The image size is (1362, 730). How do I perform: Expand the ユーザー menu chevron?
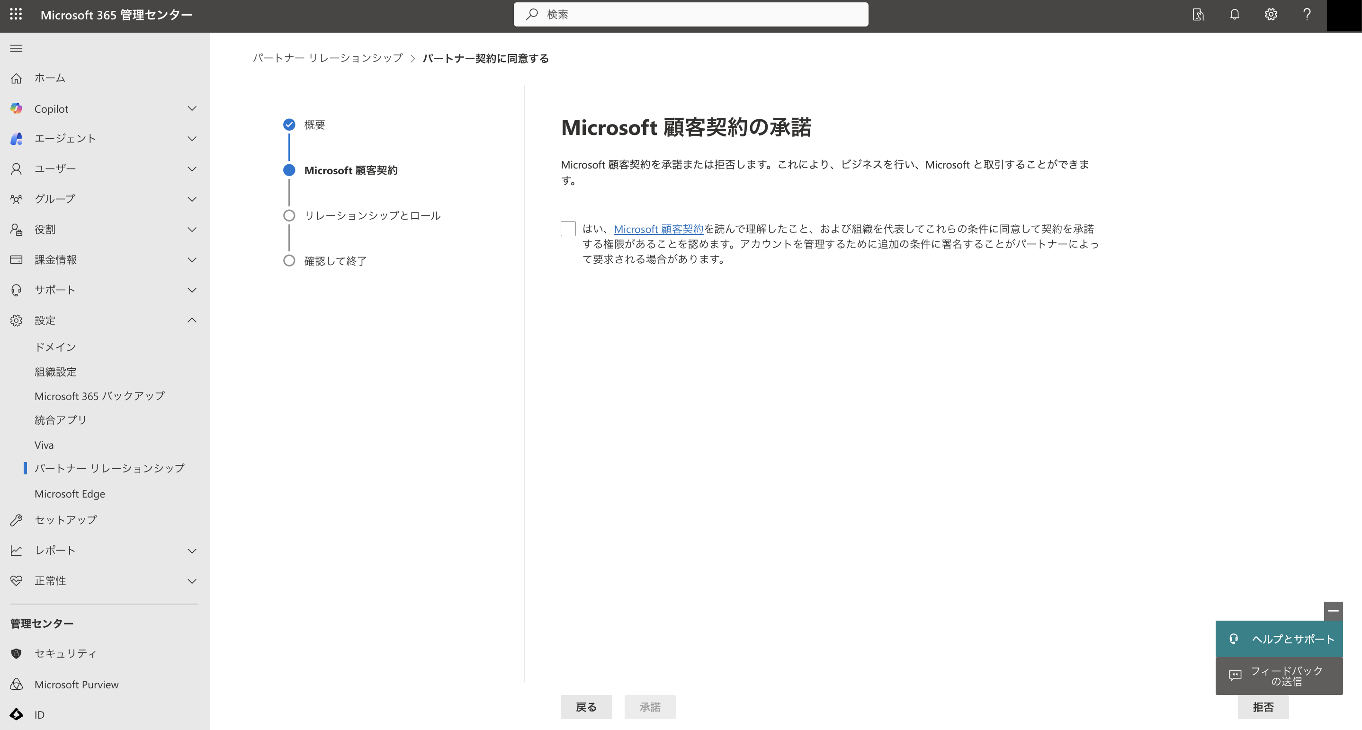pos(192,169)
